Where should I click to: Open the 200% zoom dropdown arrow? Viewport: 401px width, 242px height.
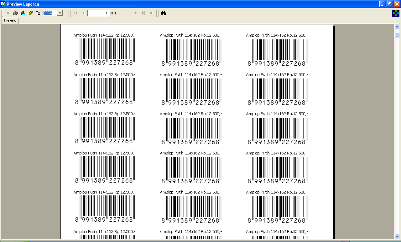(60, 13)
